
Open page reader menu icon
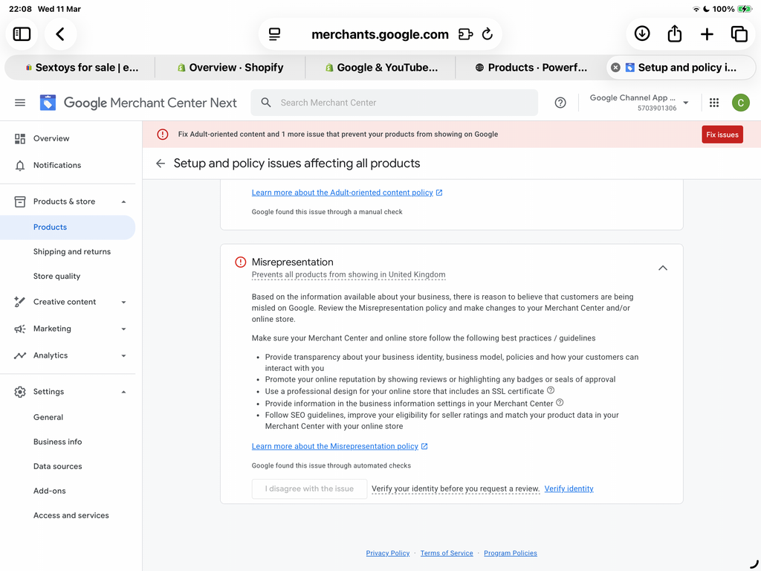coord(275,34)
